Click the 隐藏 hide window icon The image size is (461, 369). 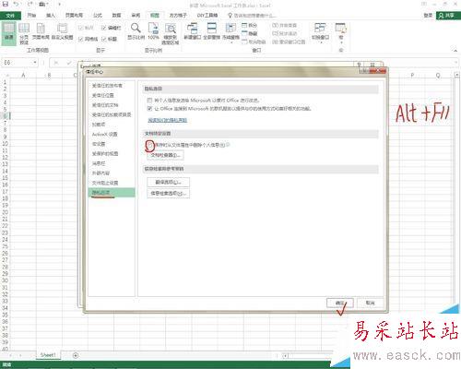pos(244,33)
